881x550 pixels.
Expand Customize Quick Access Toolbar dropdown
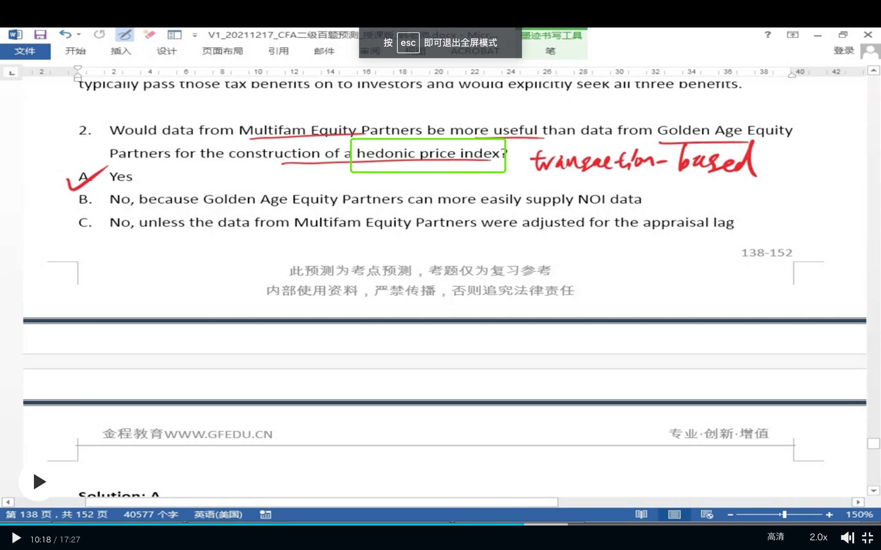pyautogui.click(x=195, y=35)
